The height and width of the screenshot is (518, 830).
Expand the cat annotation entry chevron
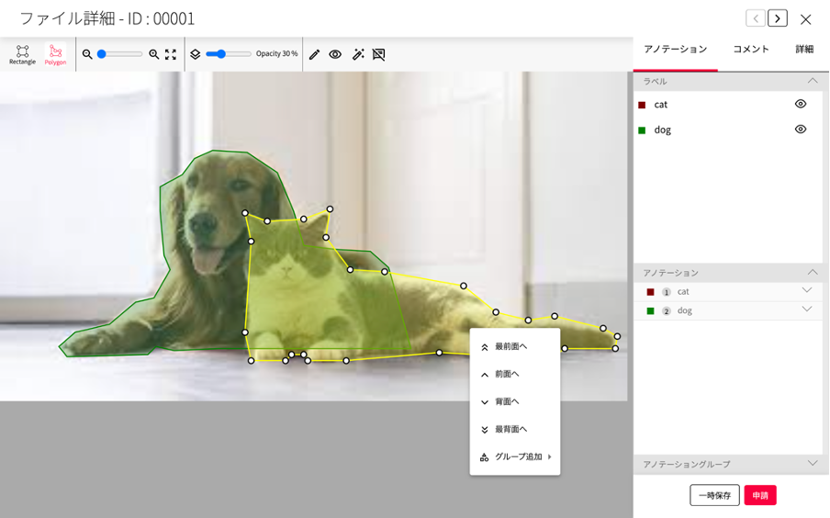click(807, 291)
